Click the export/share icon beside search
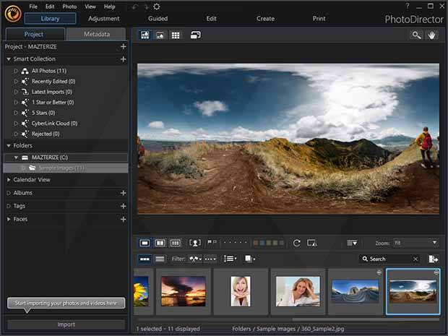This screenshot has height=336, width=448. (x=434, y=259)
